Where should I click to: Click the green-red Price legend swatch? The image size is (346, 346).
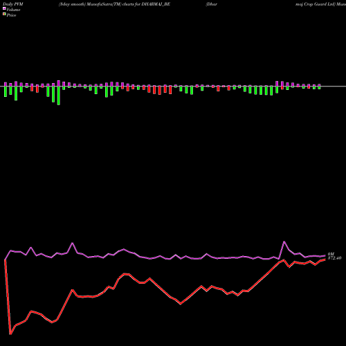[x=4, y=15]
